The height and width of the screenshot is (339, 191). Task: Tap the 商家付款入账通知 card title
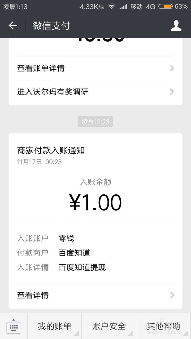point(51,150)
